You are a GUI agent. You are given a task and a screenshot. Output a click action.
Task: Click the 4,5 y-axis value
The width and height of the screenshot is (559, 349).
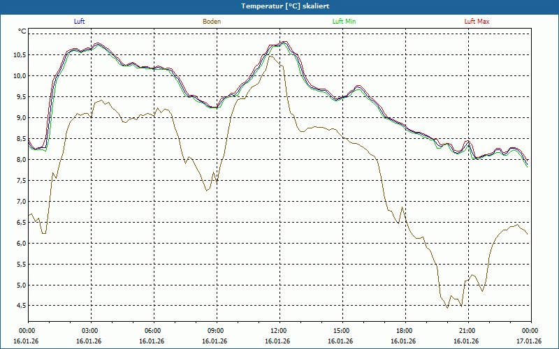click(x=22, y=306)
